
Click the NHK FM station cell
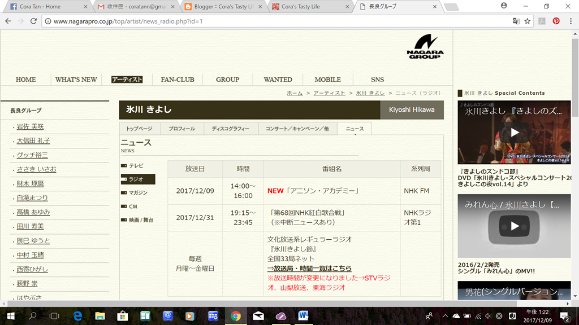[x=421, y=191]
